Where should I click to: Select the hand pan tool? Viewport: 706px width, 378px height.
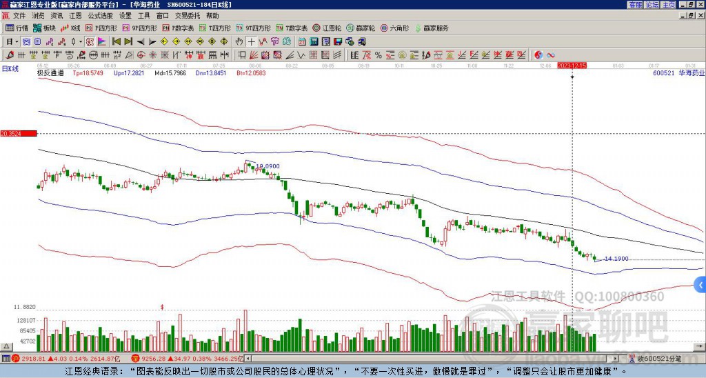click(x=239, y=42)
